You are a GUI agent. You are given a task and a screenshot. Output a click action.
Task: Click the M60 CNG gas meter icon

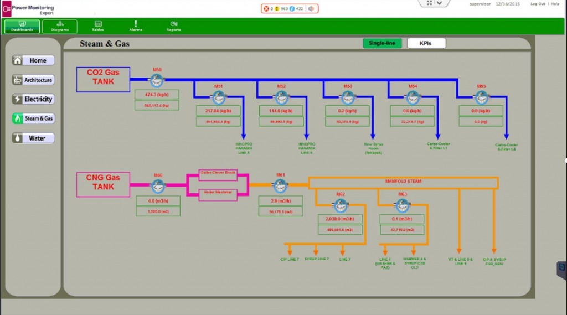pyautogui.click(x=158, y=186)
